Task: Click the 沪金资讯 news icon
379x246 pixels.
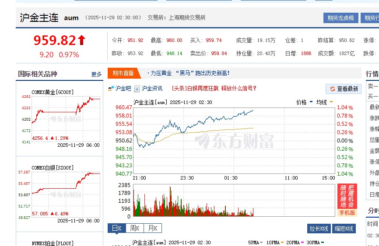Action: tap(137, 89)
